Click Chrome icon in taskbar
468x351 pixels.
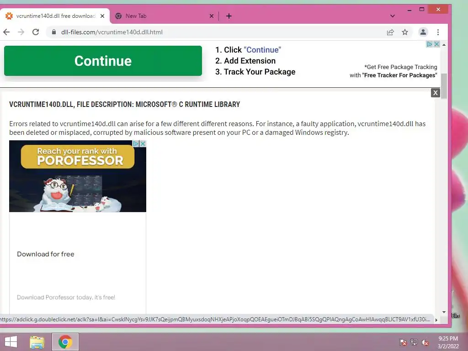65,342
